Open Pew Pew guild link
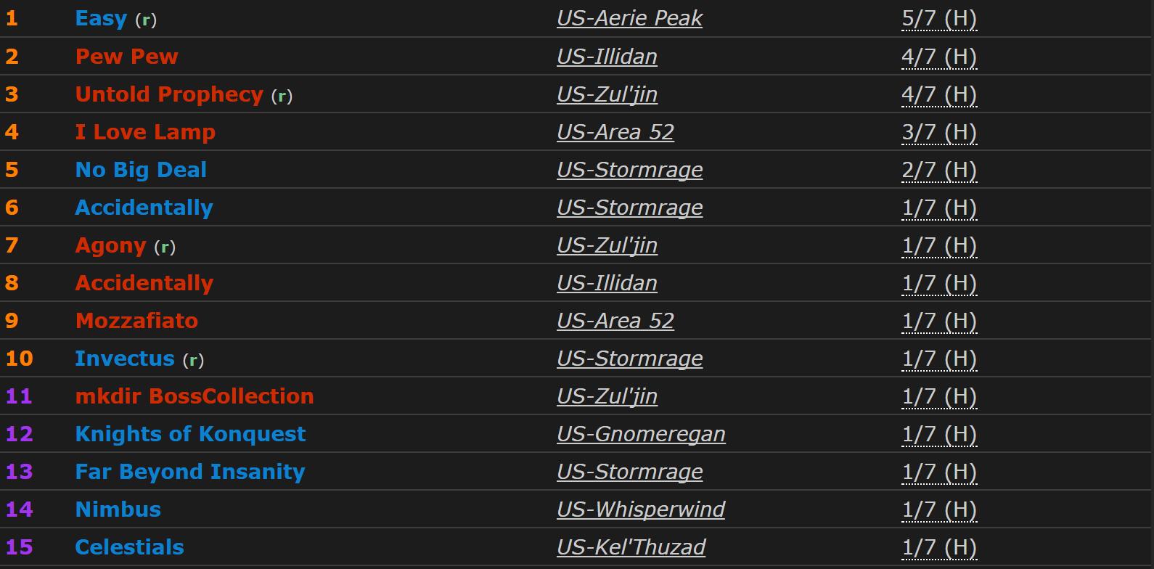 click(x=126, y=57)
